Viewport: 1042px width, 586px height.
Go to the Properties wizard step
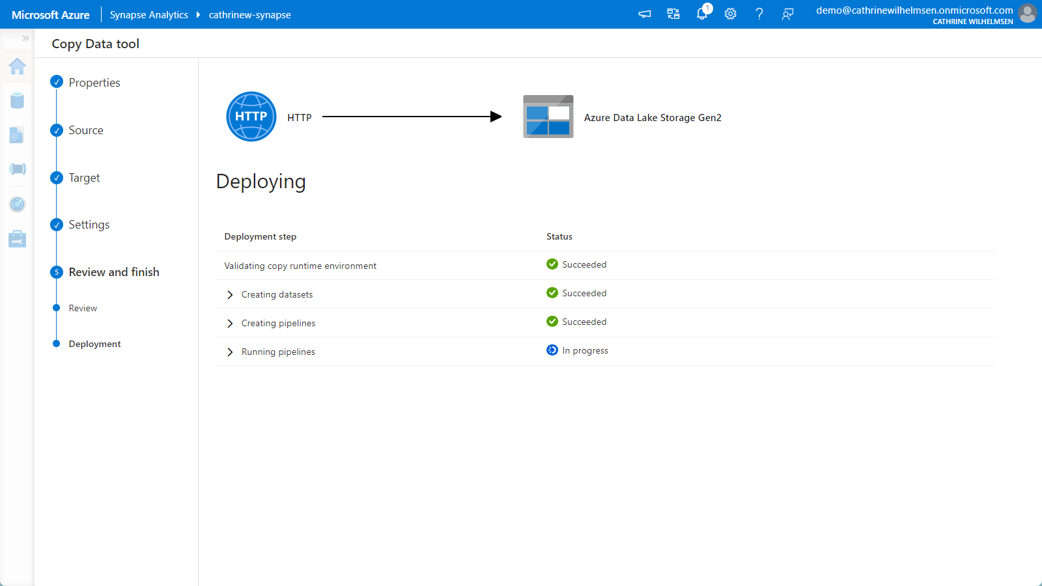(94, 83)
